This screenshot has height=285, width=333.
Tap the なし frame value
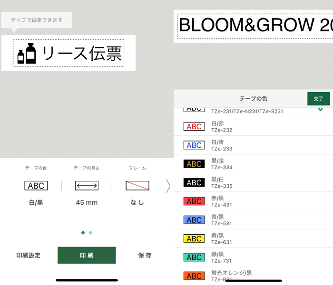[137, 202]
